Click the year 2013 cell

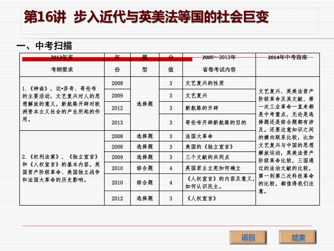117,122
